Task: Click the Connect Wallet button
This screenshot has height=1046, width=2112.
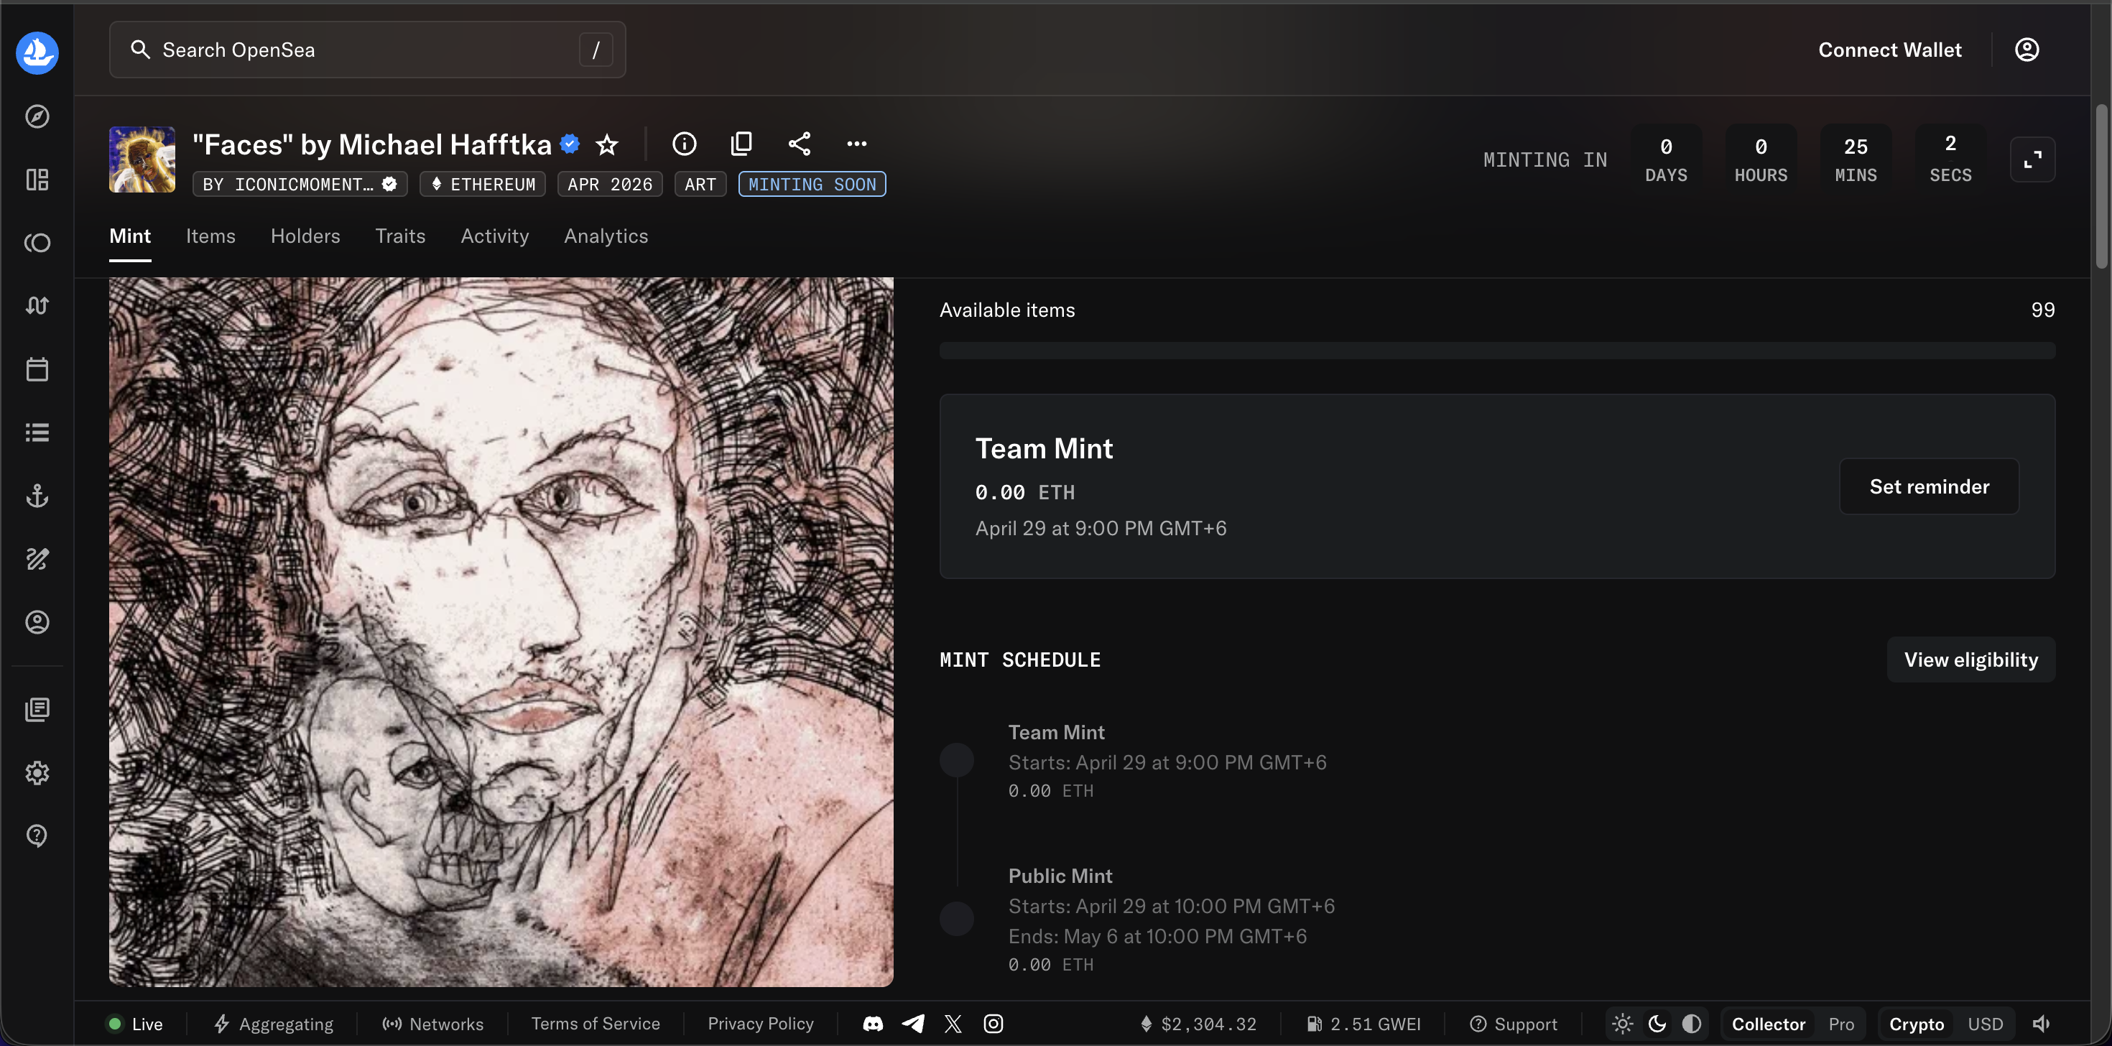Action: pos(1890,50)
